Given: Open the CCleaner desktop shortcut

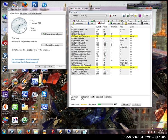Looking at the screenshot, I should click(x=5, y=83).
